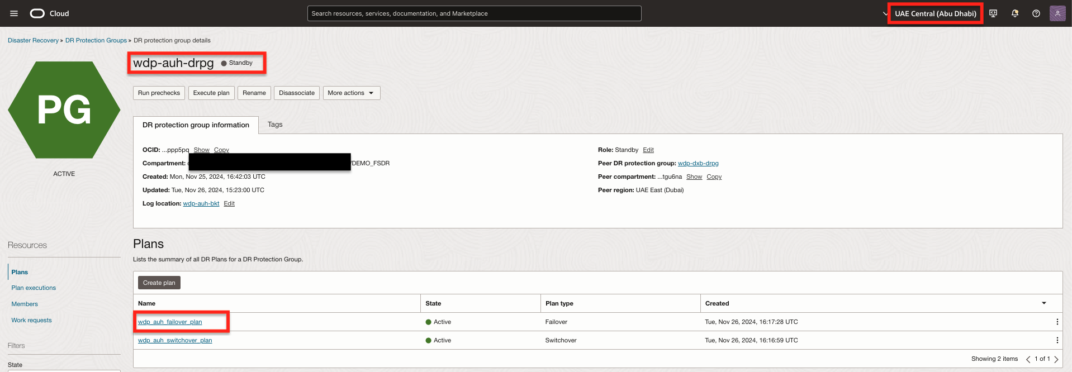The image size is (1072, 372).
Task: Click the Run prechecks button
Action: [159, 93]
